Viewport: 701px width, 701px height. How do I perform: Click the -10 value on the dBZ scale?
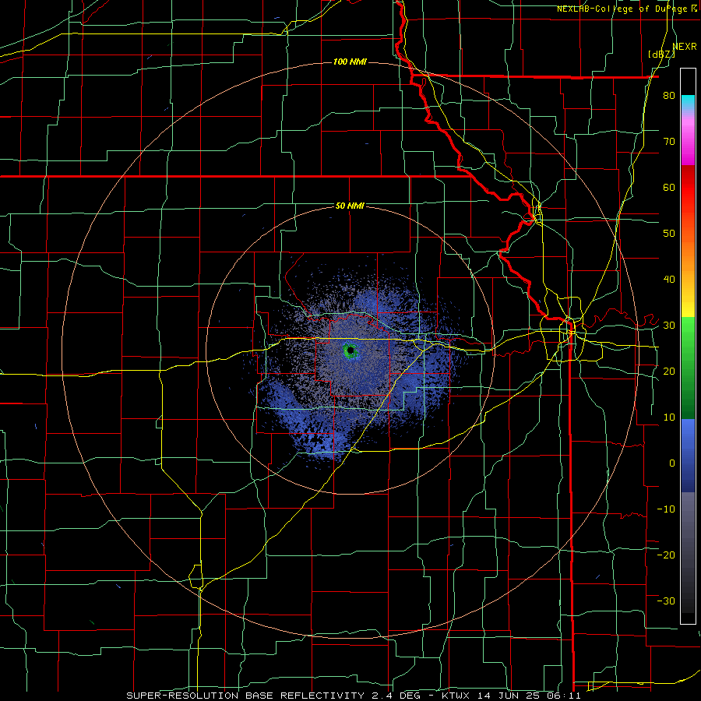point(666,509)
